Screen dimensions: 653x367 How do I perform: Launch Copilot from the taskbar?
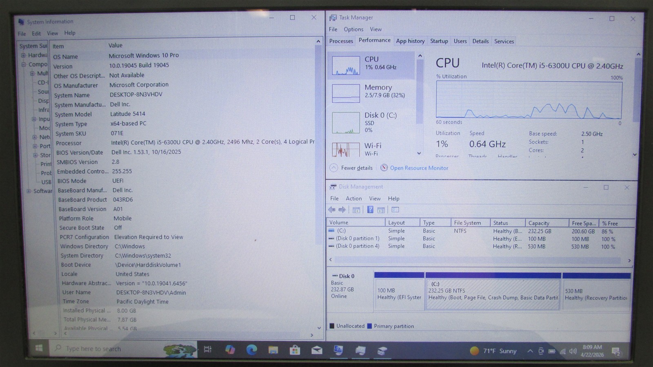[x=230, y=349]
